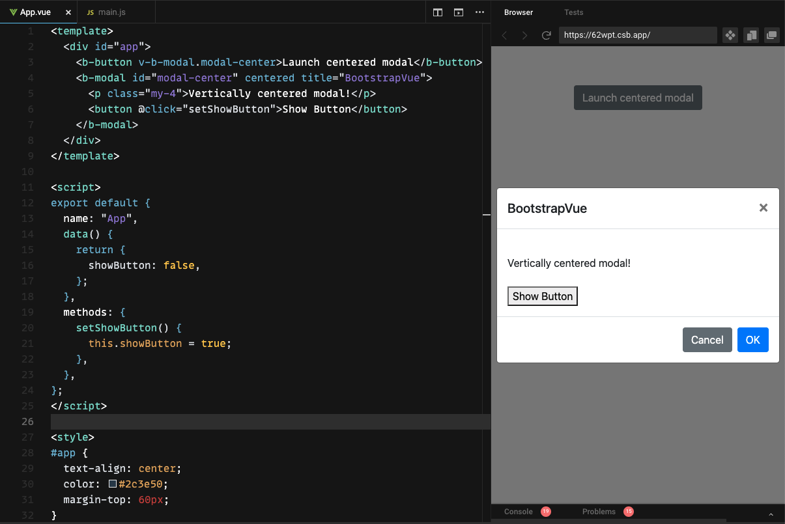Click the 'text-align: center;' style line
Image resolution: width=785 pixels, height=524 pixels.
(x=122, y=469)
